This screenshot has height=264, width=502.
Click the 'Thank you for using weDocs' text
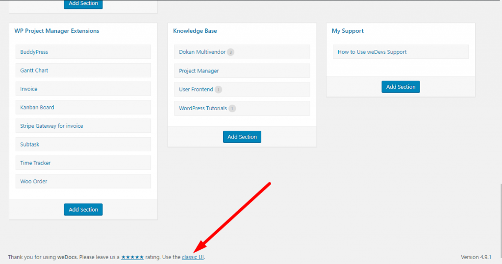point(43,257)
